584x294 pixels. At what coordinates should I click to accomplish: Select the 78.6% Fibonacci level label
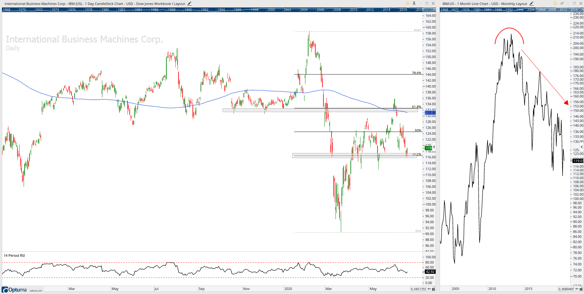click(416, 73)
